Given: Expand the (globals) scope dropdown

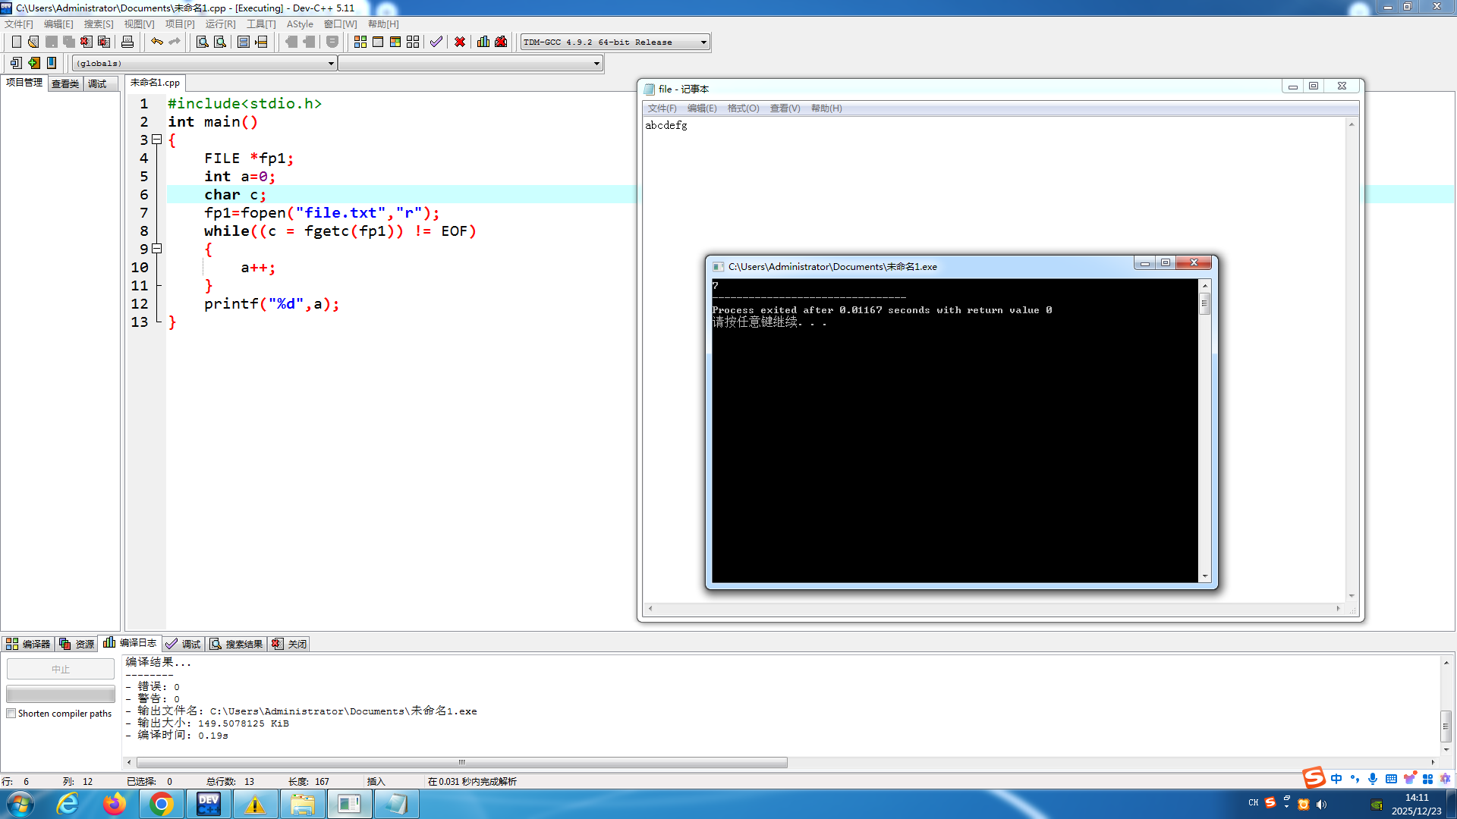Looking at the screenshot, I should 331,64.
